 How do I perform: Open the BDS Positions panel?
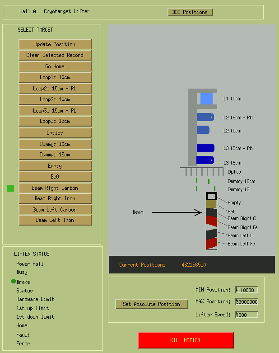(190, 12)
